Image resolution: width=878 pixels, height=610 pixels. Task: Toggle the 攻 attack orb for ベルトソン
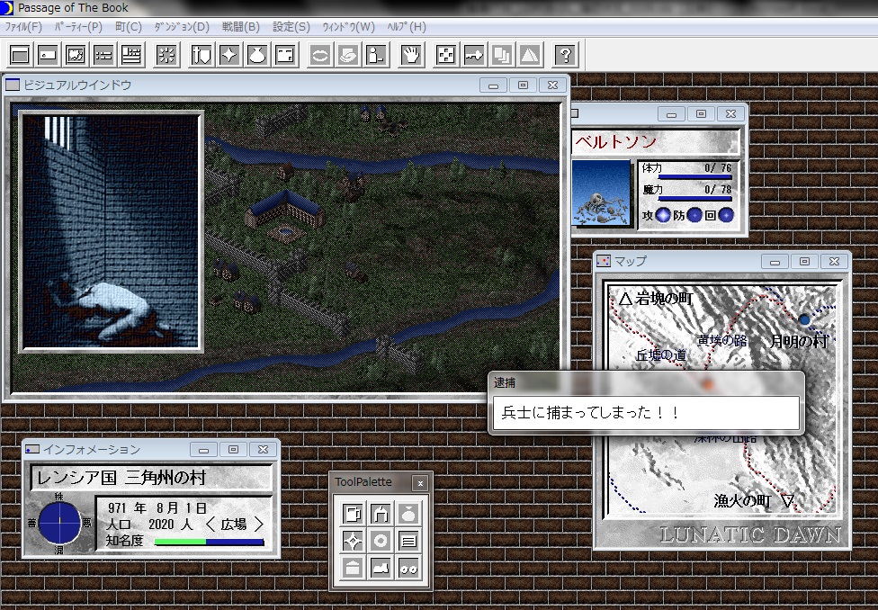(x=664, y=216)
